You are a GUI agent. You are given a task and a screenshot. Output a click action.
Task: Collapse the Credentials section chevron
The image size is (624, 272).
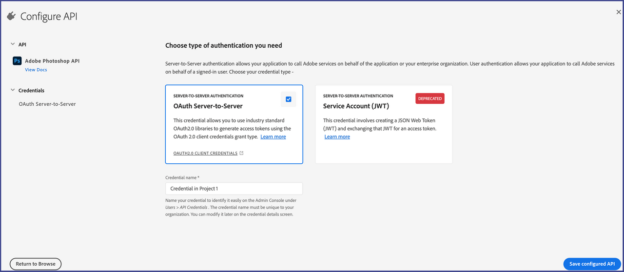[13, 90]
